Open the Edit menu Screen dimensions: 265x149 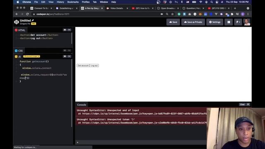43,2
